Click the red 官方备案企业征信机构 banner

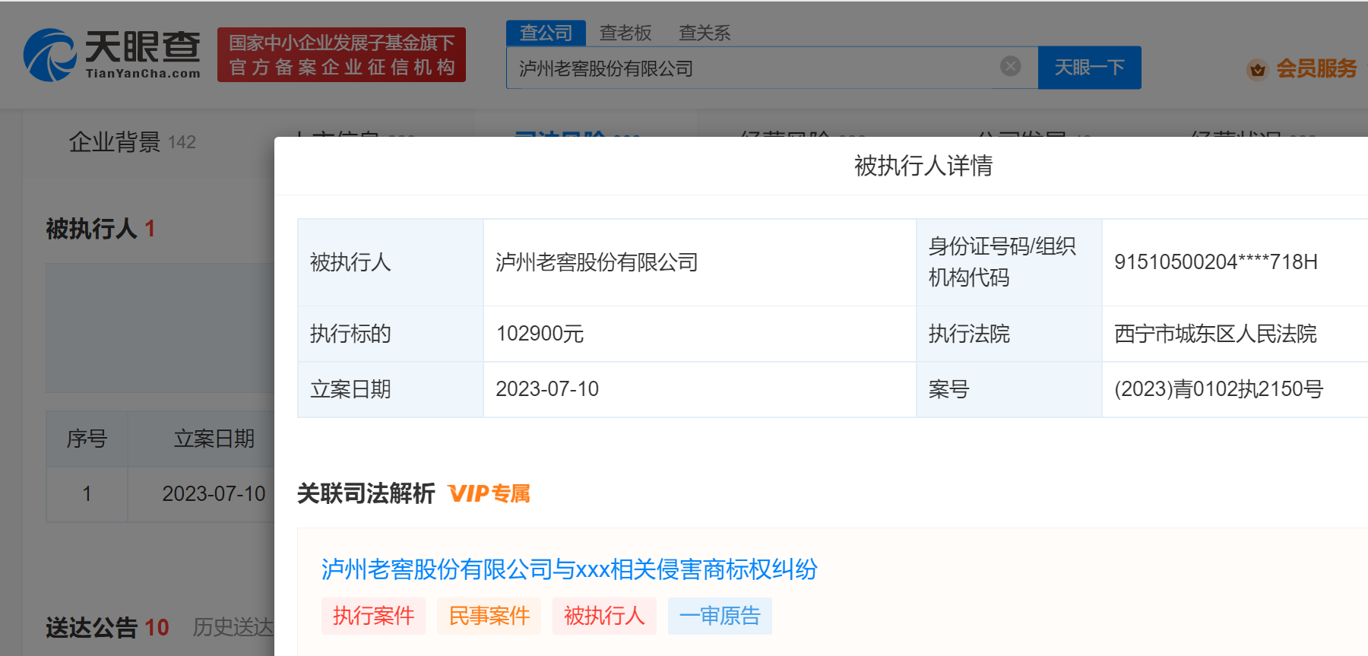pyautogui.click(x=341, y=55)
